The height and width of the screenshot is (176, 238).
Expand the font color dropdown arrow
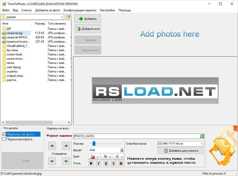coord(97,157)
